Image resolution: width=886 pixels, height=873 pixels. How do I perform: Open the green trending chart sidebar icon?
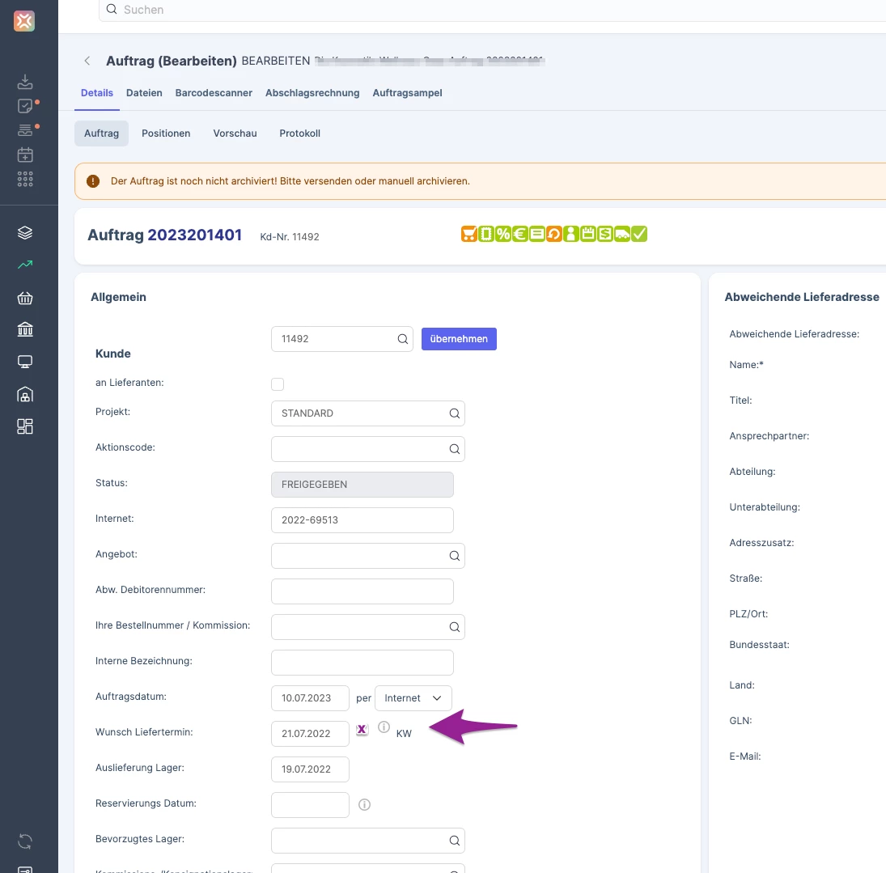click(x=25, y=265)
